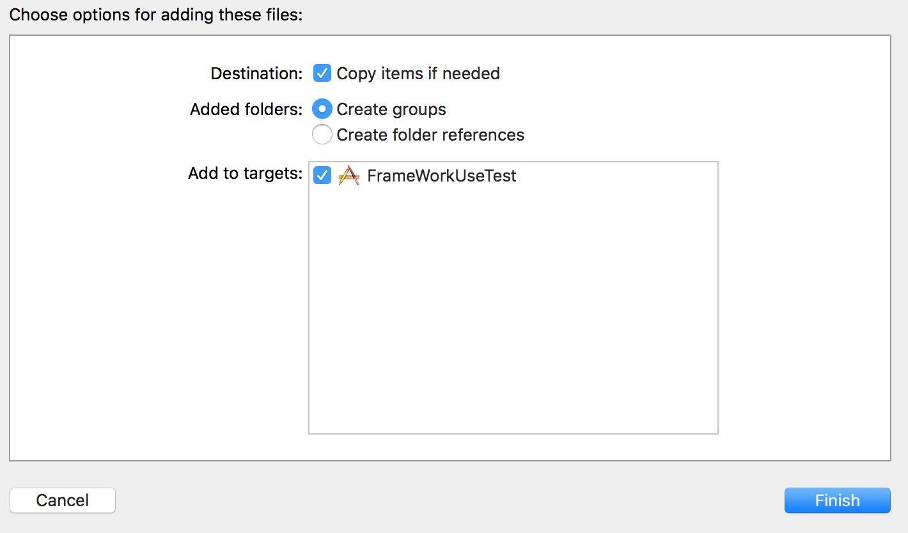The image size is (908, 533).
Task: Toggle the Copy items if needed checkbox
Action: [322, 73]
